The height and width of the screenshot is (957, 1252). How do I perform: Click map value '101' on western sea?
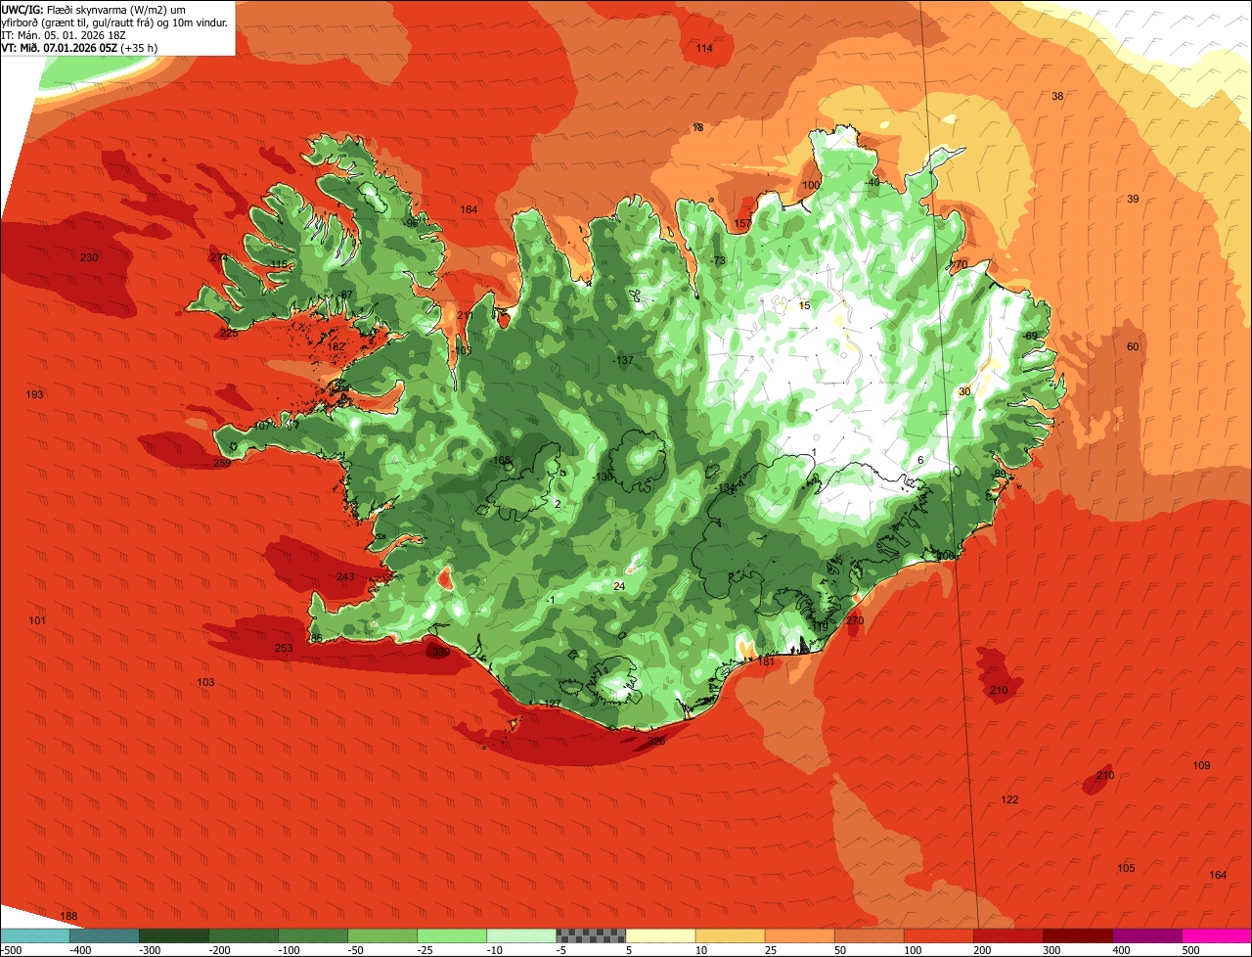(x=37, y=621)
